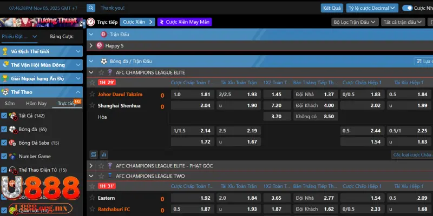Select the 1.45 odds for Johor 1X2
Image resolution: width=433 pixels, height=216 pixels.
pyautogui.click(x=276, y=94)
